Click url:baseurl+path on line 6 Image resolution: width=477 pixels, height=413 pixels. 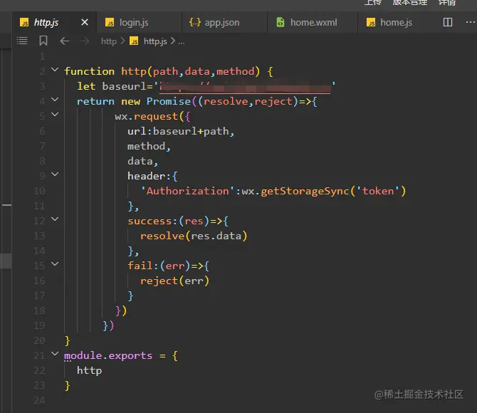178,131
